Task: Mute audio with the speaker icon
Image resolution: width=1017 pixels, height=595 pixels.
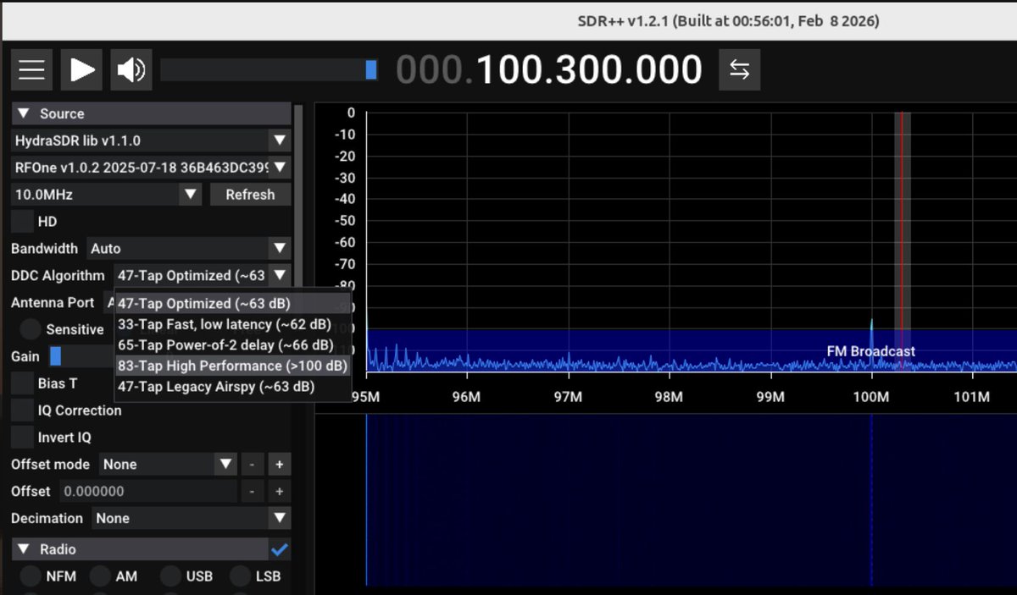Action: [131, 69]
